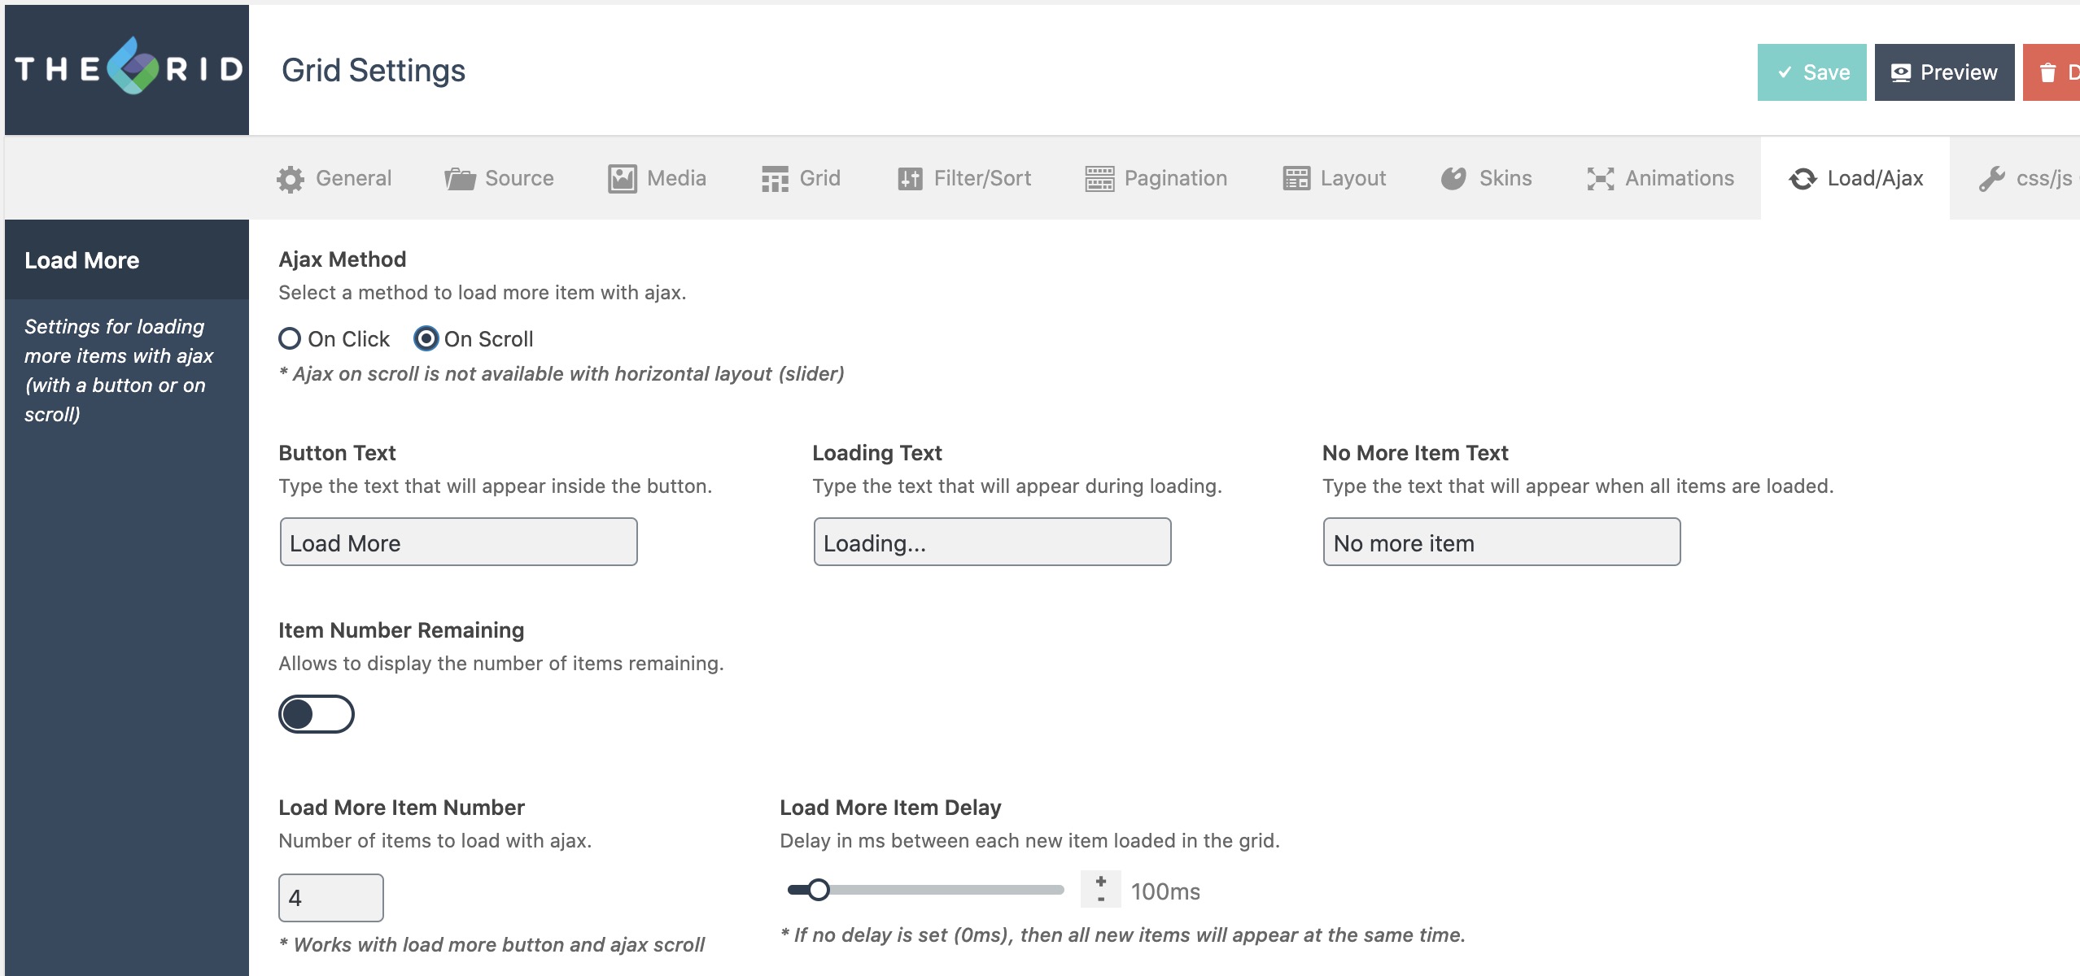
Task: Click the Load More Item Delay slider track
Action: point(926,890)
